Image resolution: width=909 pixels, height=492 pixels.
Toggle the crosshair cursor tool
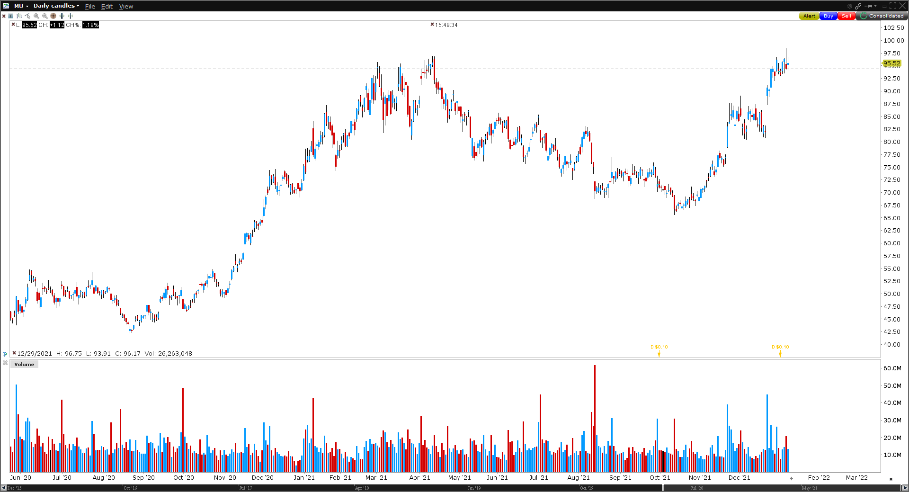53,16
